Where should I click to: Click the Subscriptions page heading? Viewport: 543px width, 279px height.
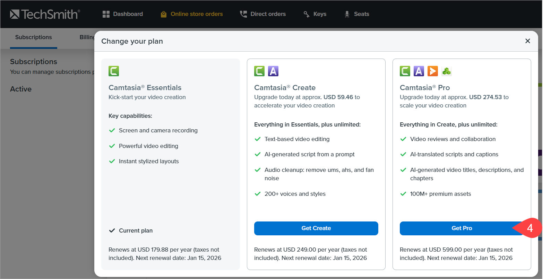(x=34, y=62)
